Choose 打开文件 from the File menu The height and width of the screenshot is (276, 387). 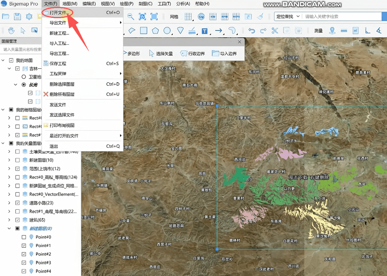[x=83, y=13]
